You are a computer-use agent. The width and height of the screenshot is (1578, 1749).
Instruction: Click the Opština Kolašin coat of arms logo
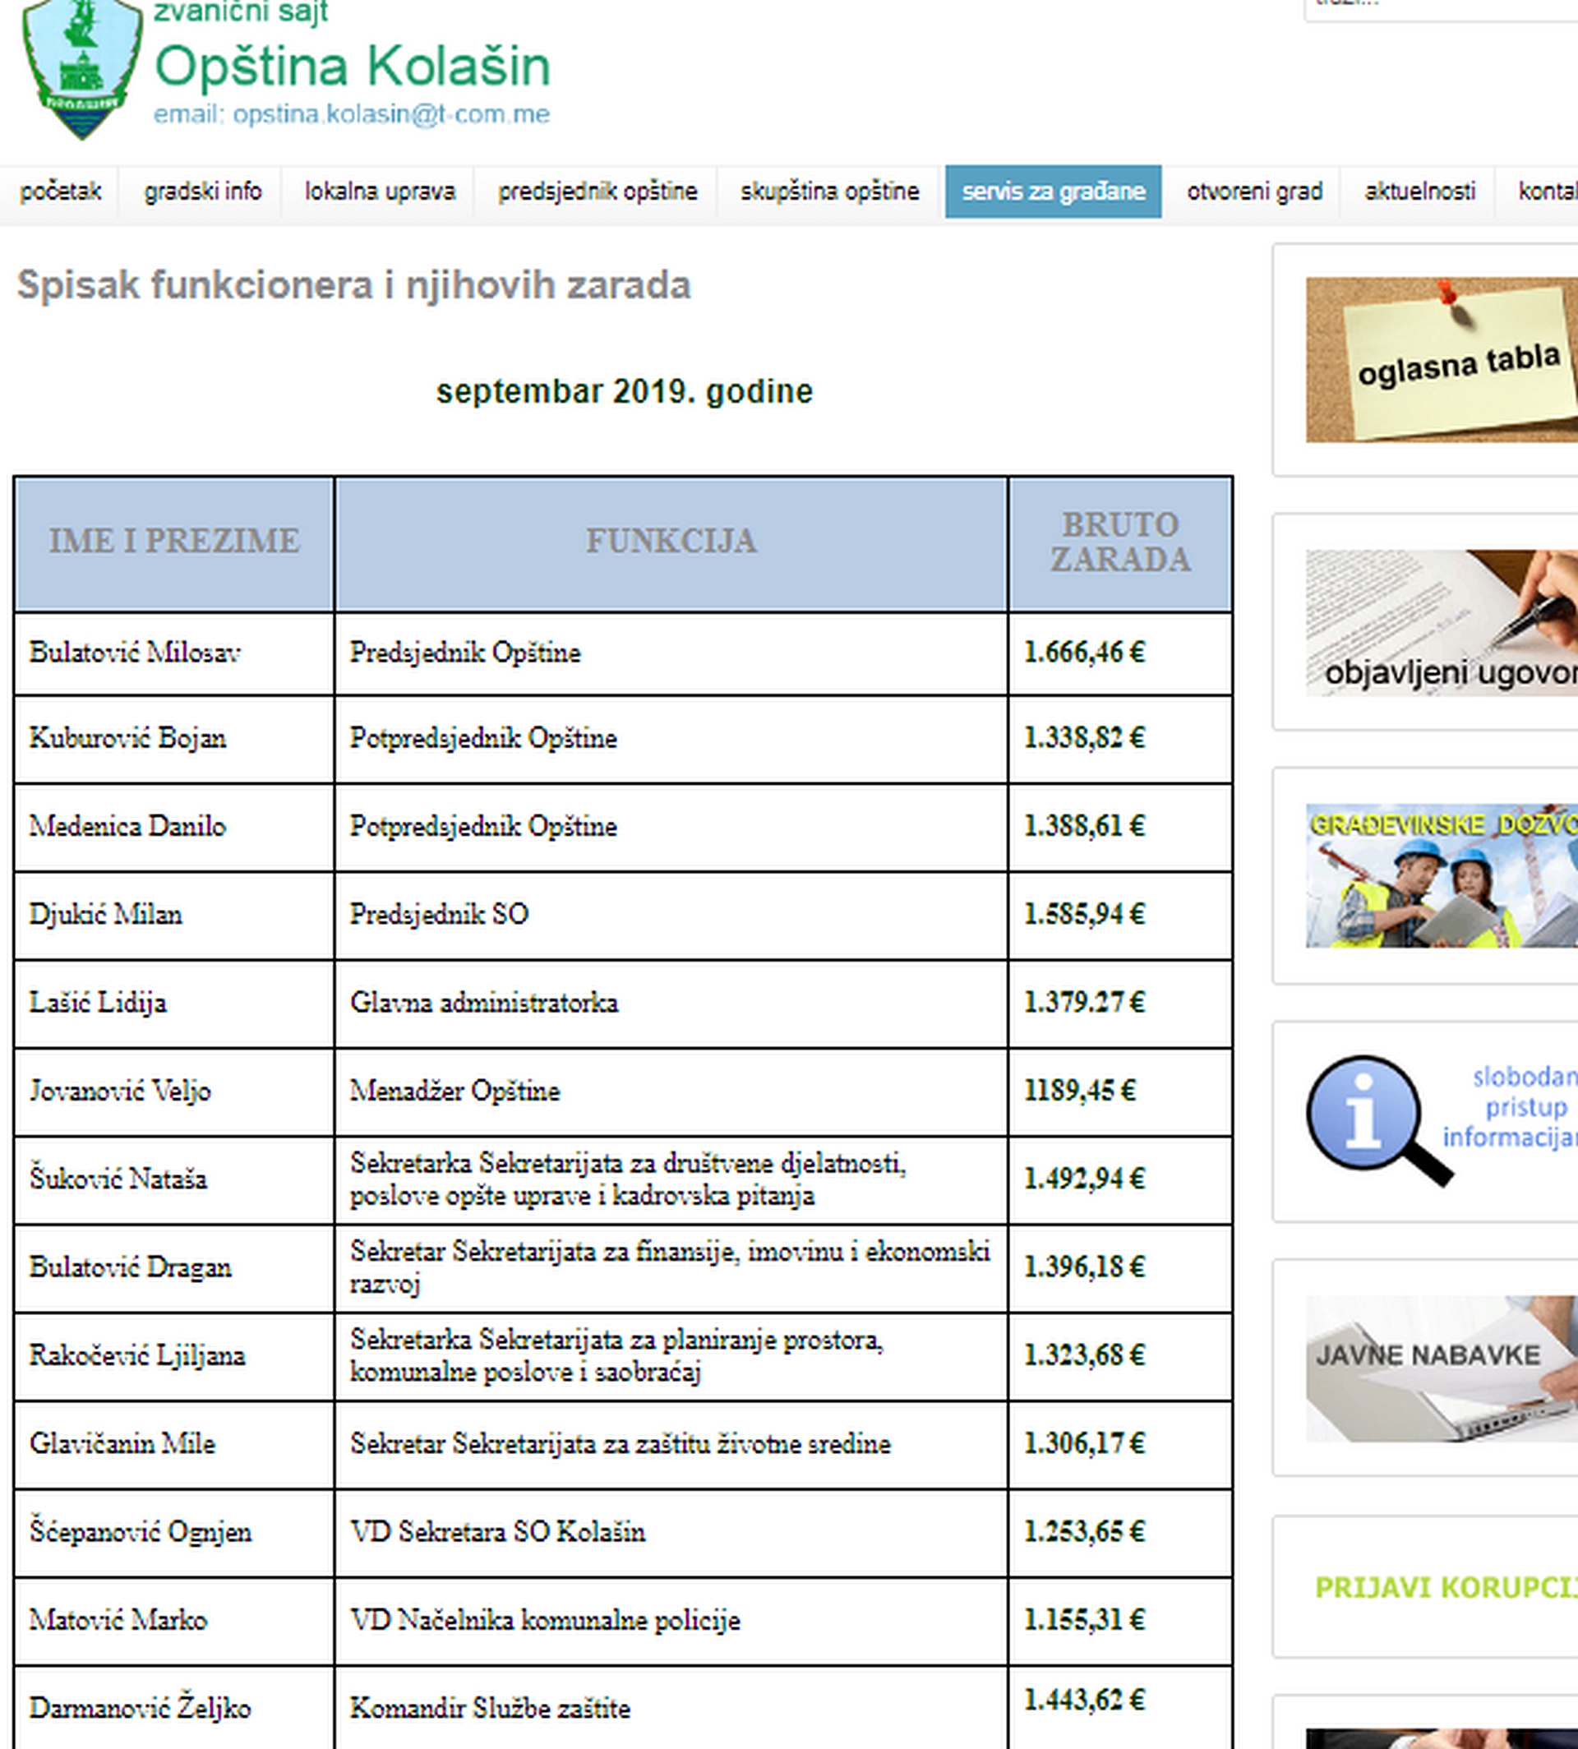pos(82,67)
